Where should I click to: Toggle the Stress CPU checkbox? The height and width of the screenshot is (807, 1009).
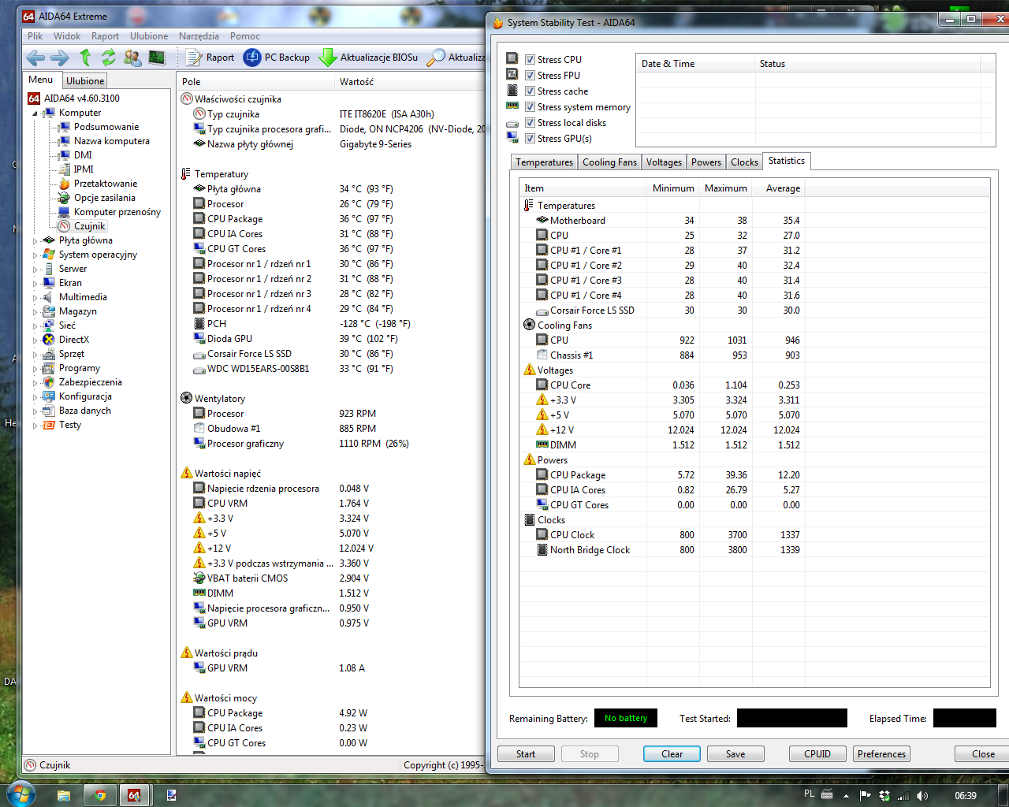point(531,60)
